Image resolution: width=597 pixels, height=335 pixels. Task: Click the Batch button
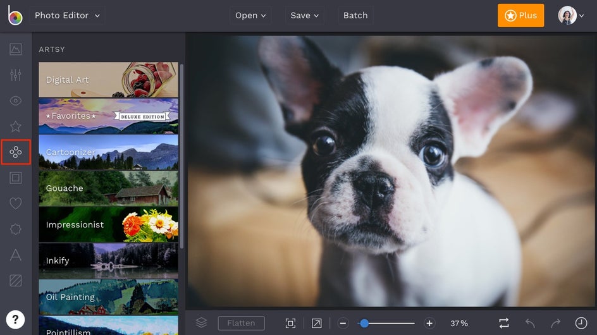coord(355,16)
